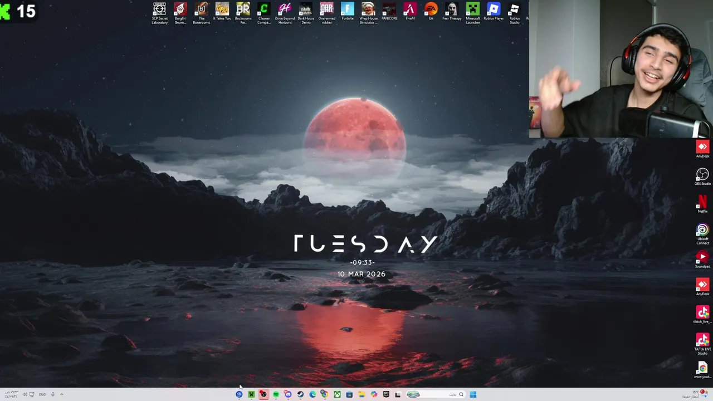Viewport: 713px width, 401px height.
Task: Open Fear Therapy game shortcut
Action: coord(452,12)
